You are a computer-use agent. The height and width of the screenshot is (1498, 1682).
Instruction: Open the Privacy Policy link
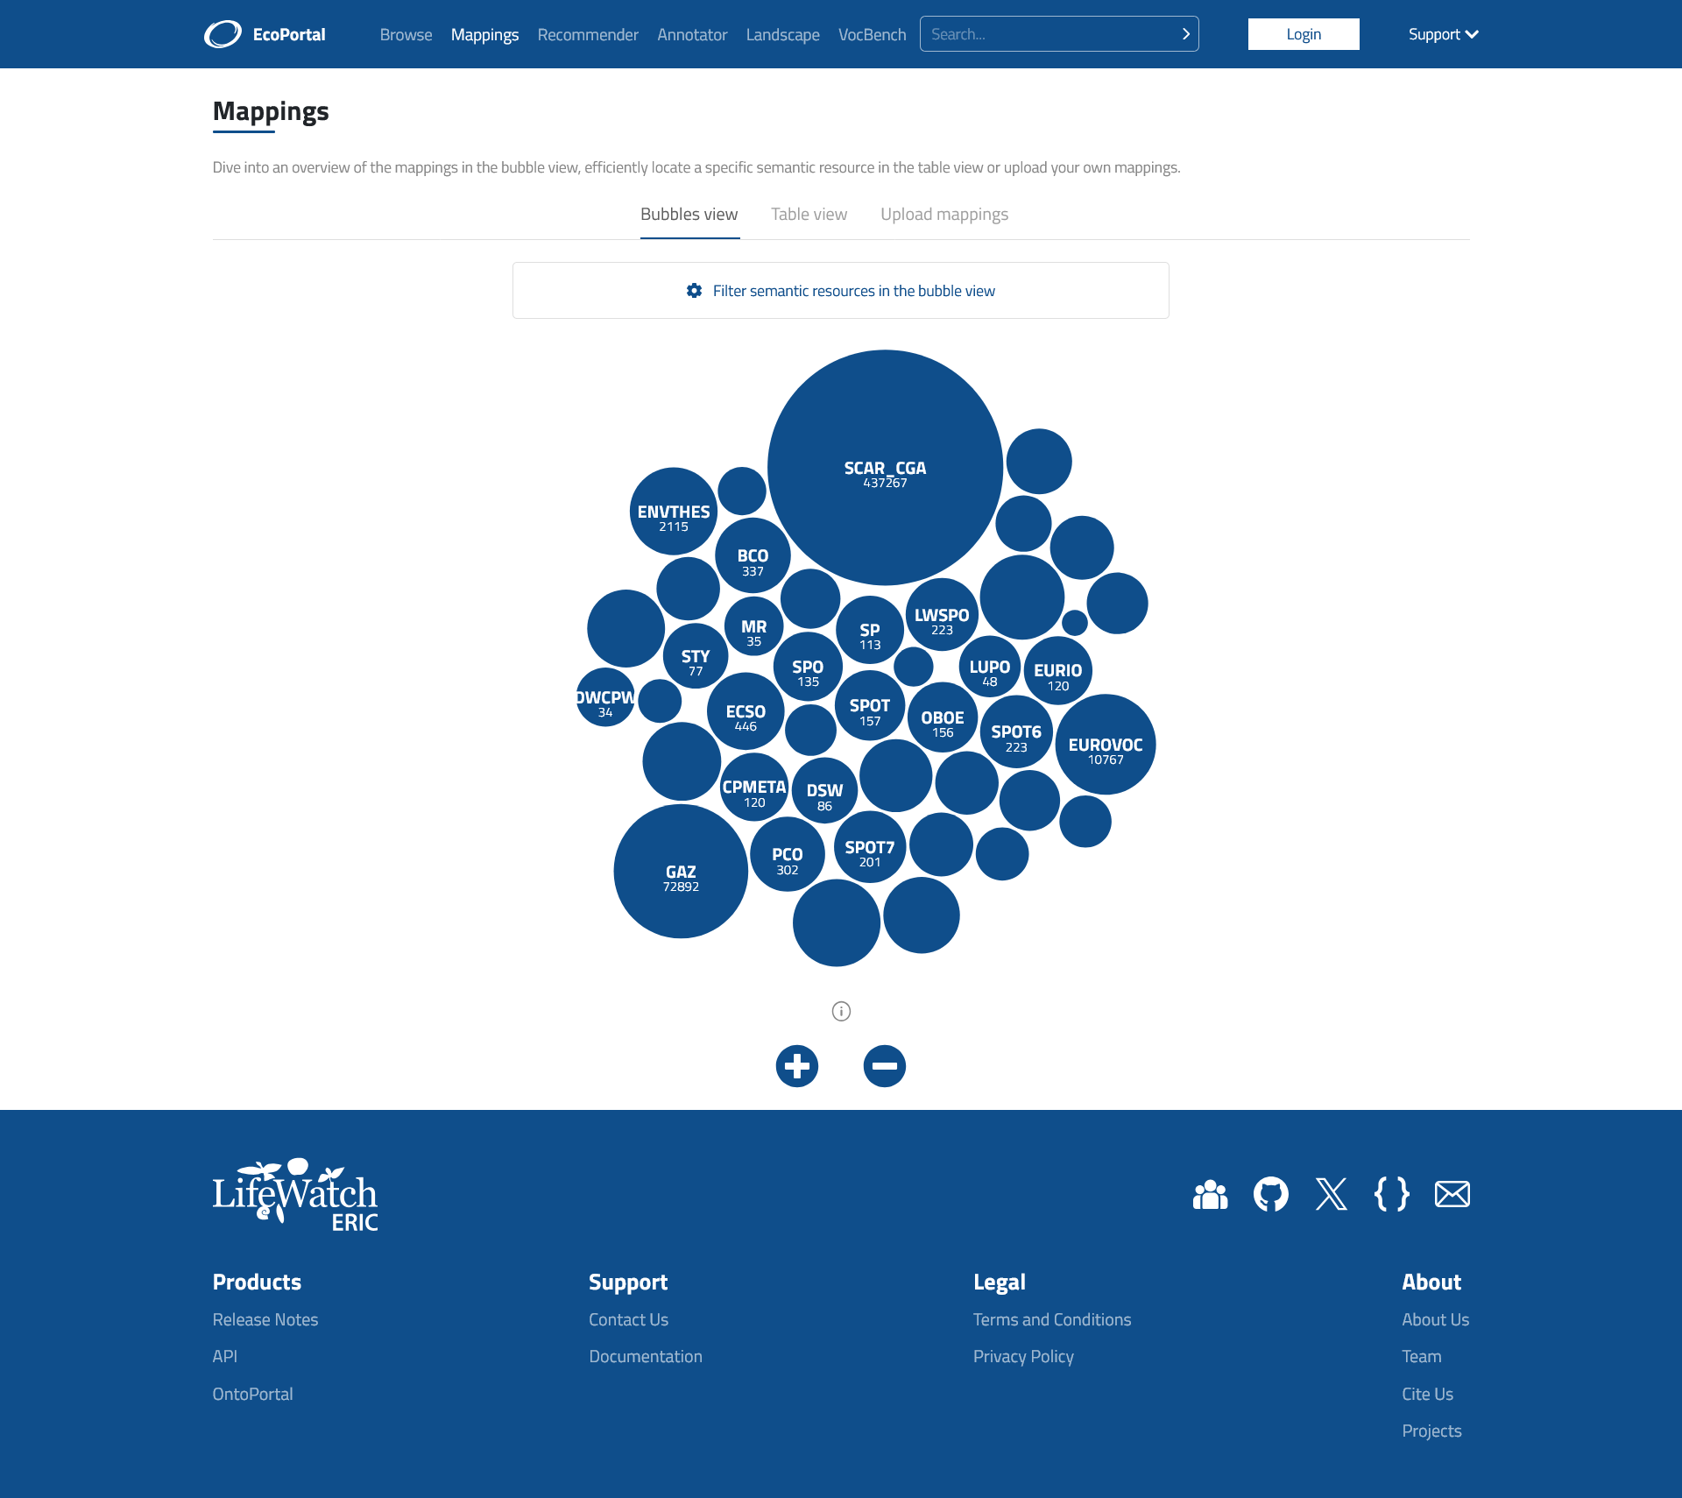pyautogui.click(x=1022, y=1356)
